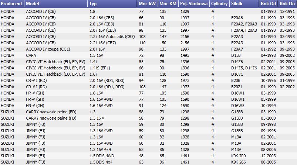
Task: Sort by the Producent column header
Action: 12,4
